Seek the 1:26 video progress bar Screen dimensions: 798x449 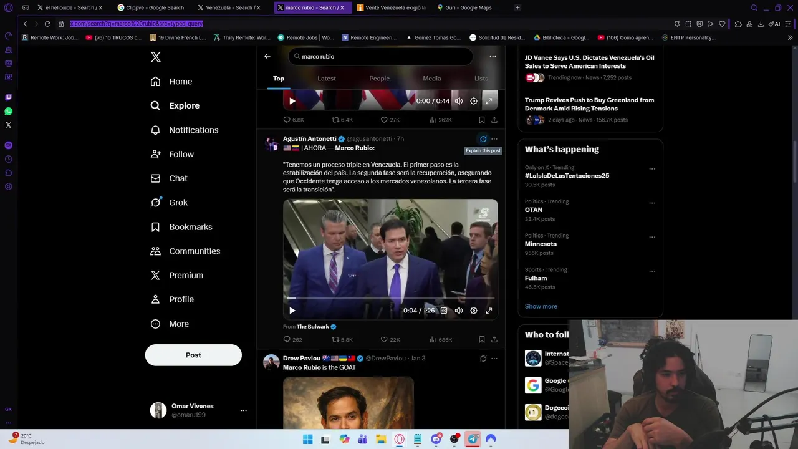tap(390, 298)
